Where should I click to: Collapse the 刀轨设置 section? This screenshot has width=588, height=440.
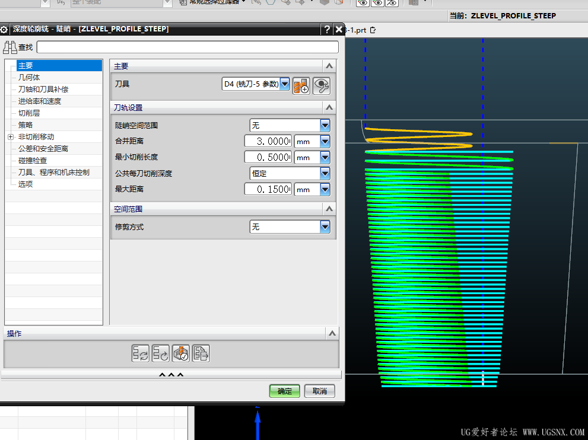pyautogui.click(x=329, y=107)
